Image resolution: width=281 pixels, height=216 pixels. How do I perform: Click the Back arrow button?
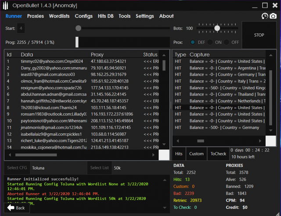tap(16, 208)
